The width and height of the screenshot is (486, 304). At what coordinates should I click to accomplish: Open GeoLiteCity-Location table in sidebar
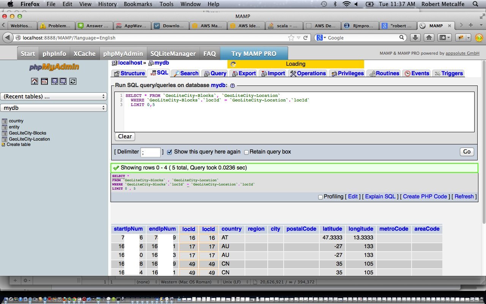pyautogui.click(x=29, y=139)
